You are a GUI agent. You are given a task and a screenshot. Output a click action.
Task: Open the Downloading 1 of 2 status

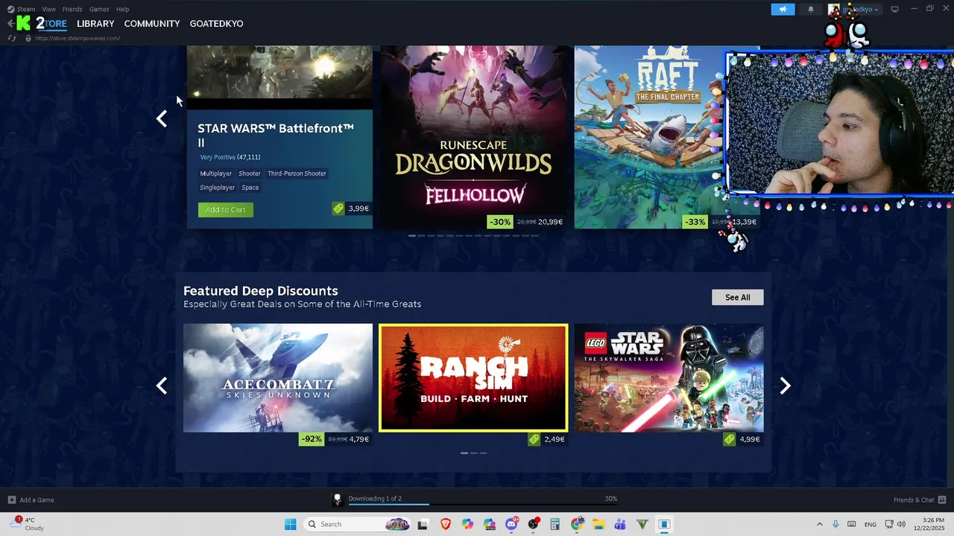[x=375, y=499]
